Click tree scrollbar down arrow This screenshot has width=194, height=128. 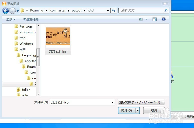38,94
